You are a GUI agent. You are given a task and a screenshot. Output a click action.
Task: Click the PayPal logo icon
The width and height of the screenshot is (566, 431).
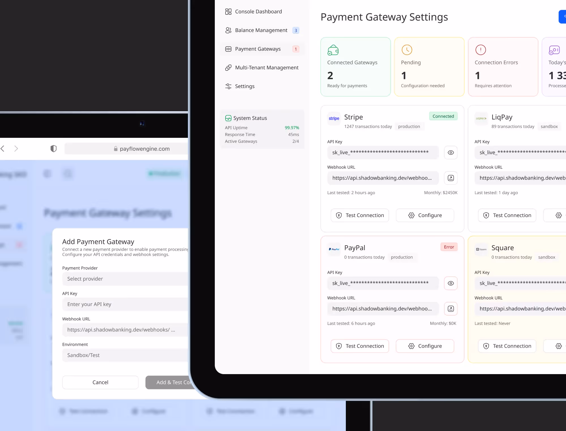(334, 249)
